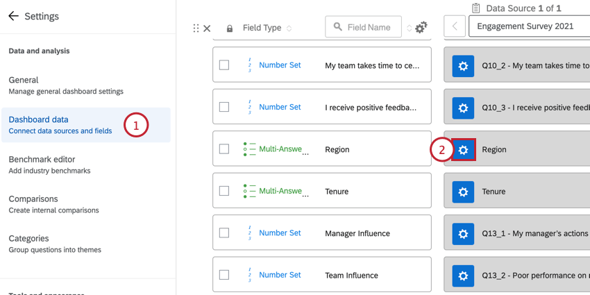
Task: Click the back arrow next to Settings
Action: (13, 16)
